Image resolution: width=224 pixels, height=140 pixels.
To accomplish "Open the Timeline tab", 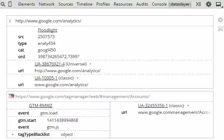I will click(85, 4).
